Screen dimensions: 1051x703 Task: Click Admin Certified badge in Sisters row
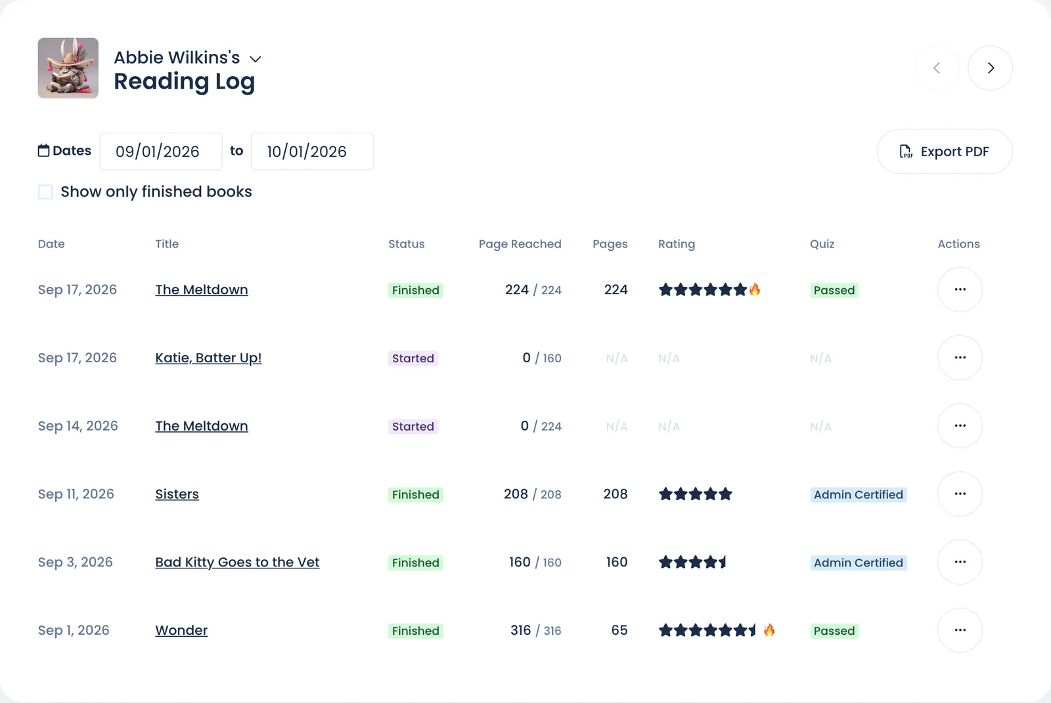859,494
